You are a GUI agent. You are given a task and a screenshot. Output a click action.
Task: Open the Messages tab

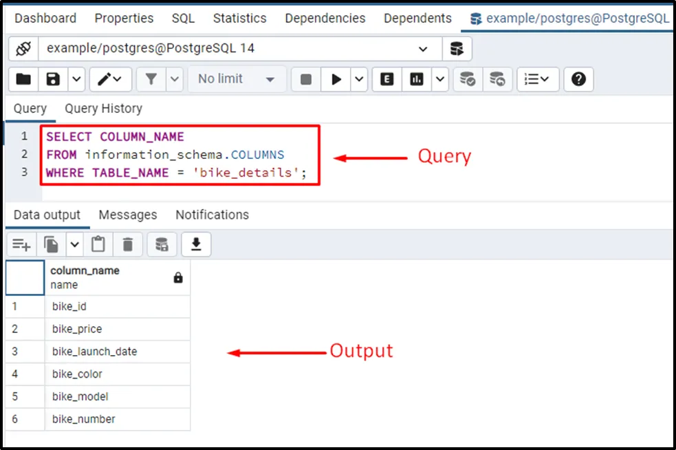click(128, 215)
